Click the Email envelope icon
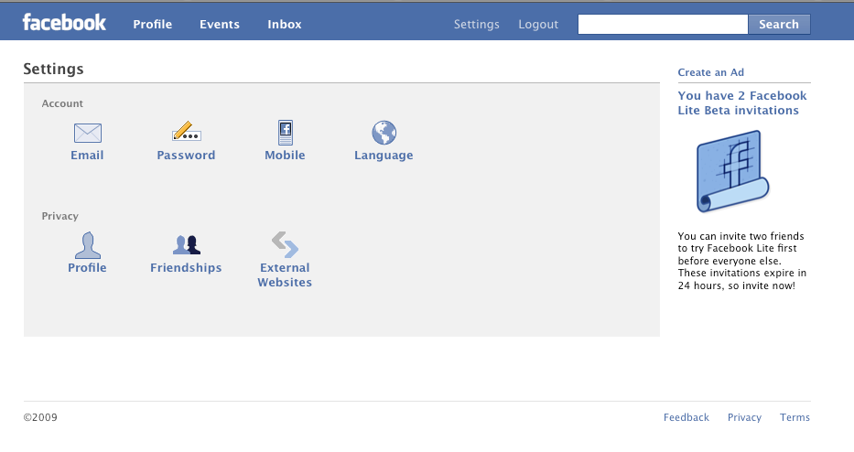The image size is (854, 452). click(88, 133)
